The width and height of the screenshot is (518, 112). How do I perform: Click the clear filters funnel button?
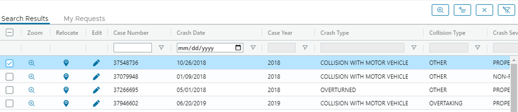(506, 10)
